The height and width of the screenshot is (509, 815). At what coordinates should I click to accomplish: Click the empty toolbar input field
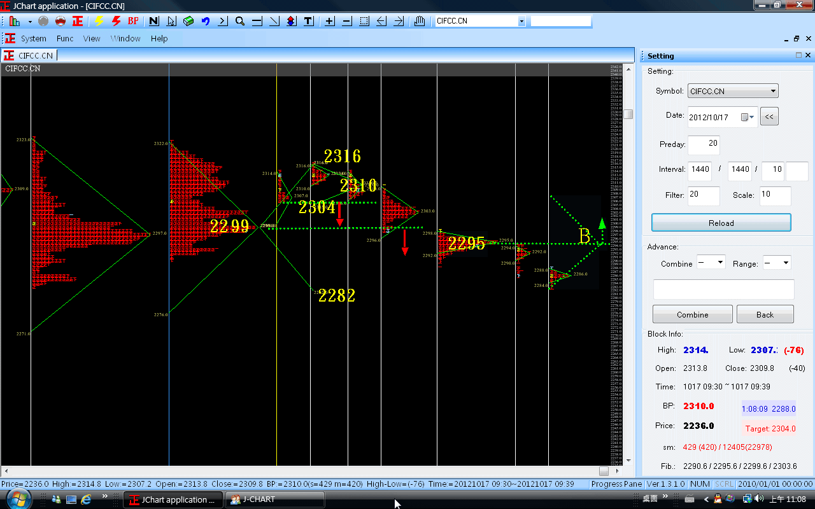(561, 21)
